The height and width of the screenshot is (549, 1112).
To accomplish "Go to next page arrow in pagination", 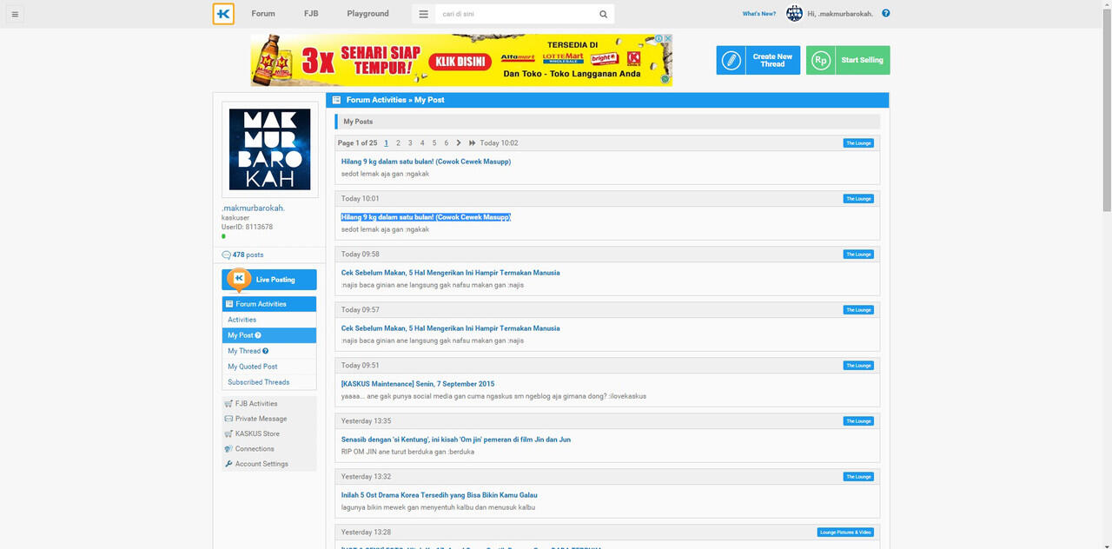I will pos(459,142).
